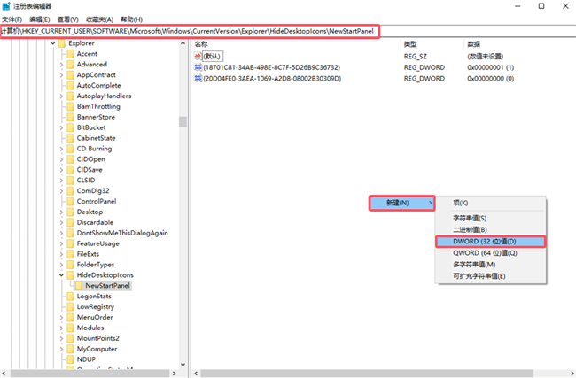Click the CD Burning folder icon

pyautogui.click(x=70, y=149)
